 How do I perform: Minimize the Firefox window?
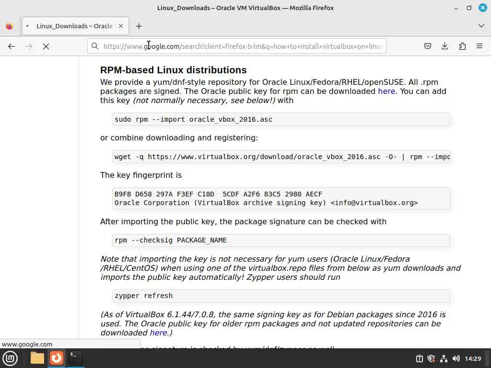456,8
